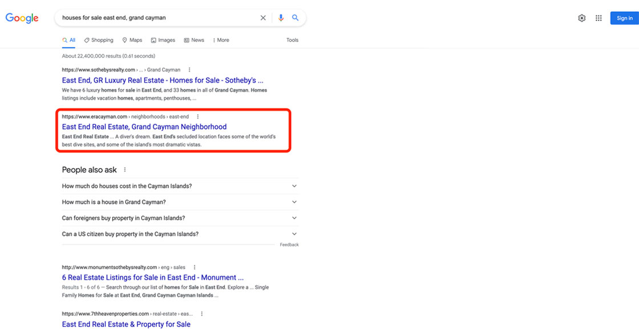
Task: Open Sotheby's East End Luxury Real Estate link
Action: tap(163, 80)
